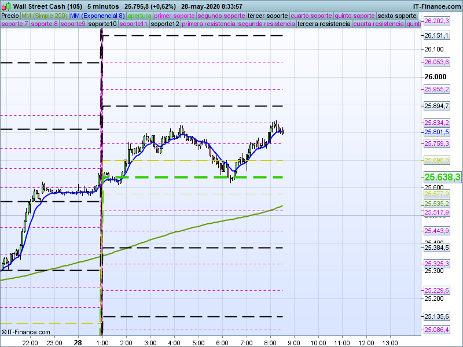Viewport: 463px width, 347px height.
Task: Click the IT-Finance.com link top right
Action: pyautogui.click(x=436, y=6)
